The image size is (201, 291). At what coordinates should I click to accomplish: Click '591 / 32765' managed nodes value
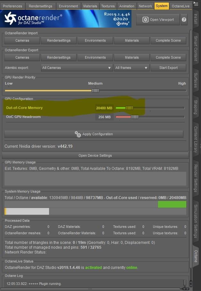coord(91,247)
